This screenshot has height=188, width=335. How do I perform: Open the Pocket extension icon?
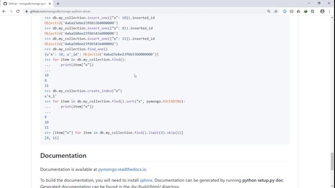292,11
